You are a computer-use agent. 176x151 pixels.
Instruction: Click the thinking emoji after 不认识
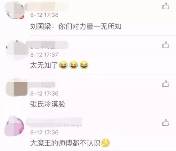pyautogui.click(x=106, y=143)
